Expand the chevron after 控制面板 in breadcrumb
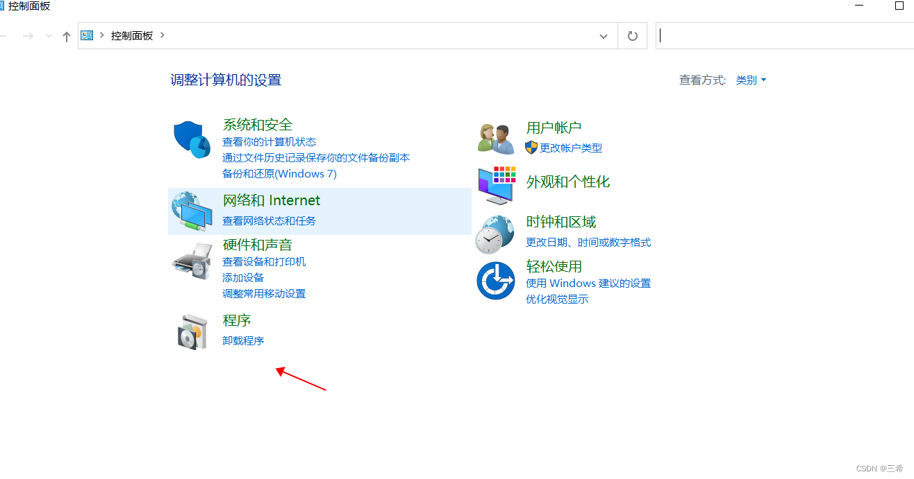 point(163,35)
